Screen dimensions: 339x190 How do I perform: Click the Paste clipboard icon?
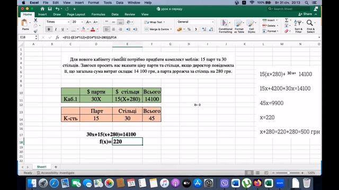25,23
